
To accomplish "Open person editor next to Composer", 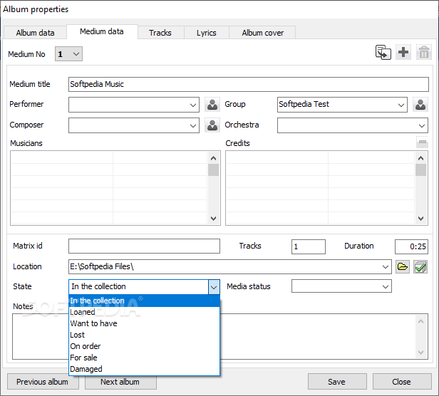I will tap(212, 125).
